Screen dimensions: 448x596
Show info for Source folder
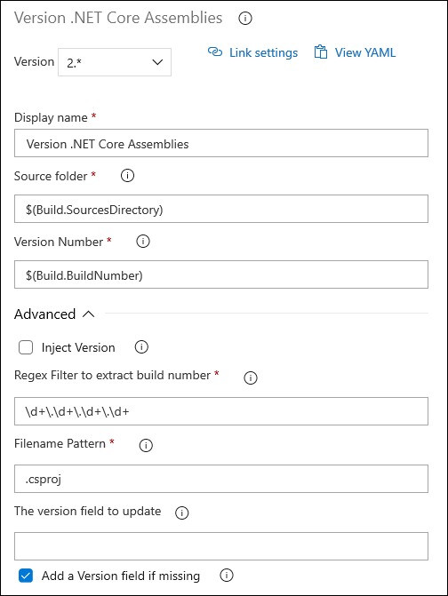pyautogui.click(x=127, y=176)
